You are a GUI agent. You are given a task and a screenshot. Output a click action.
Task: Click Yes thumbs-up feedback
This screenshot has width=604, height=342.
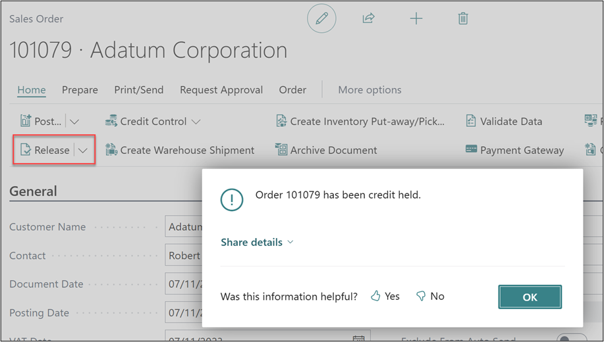pos(385,297)
